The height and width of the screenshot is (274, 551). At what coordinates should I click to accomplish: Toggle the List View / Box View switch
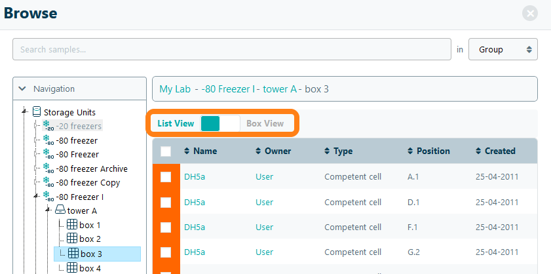[220, 123]
